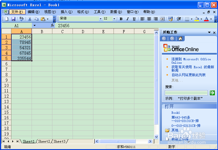
Task: Go to task pane home
Action: tap(180, 38)
